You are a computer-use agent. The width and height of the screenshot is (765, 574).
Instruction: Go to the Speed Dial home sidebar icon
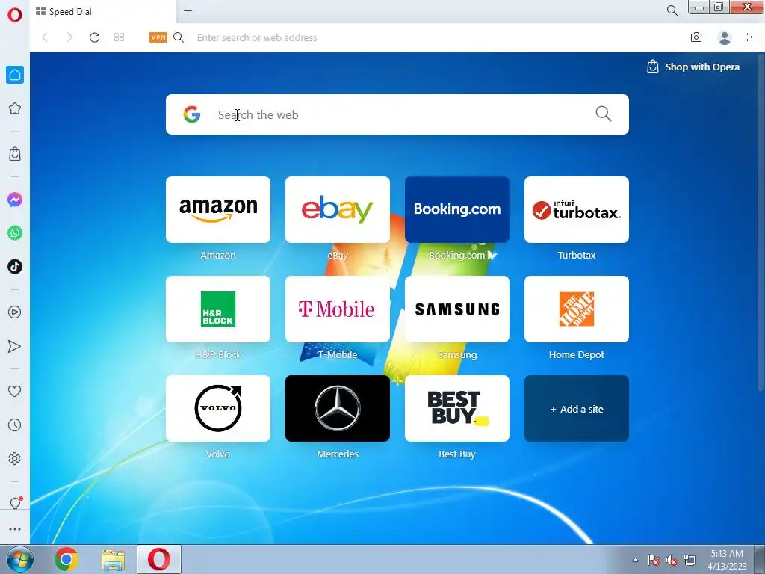point(15,75)
